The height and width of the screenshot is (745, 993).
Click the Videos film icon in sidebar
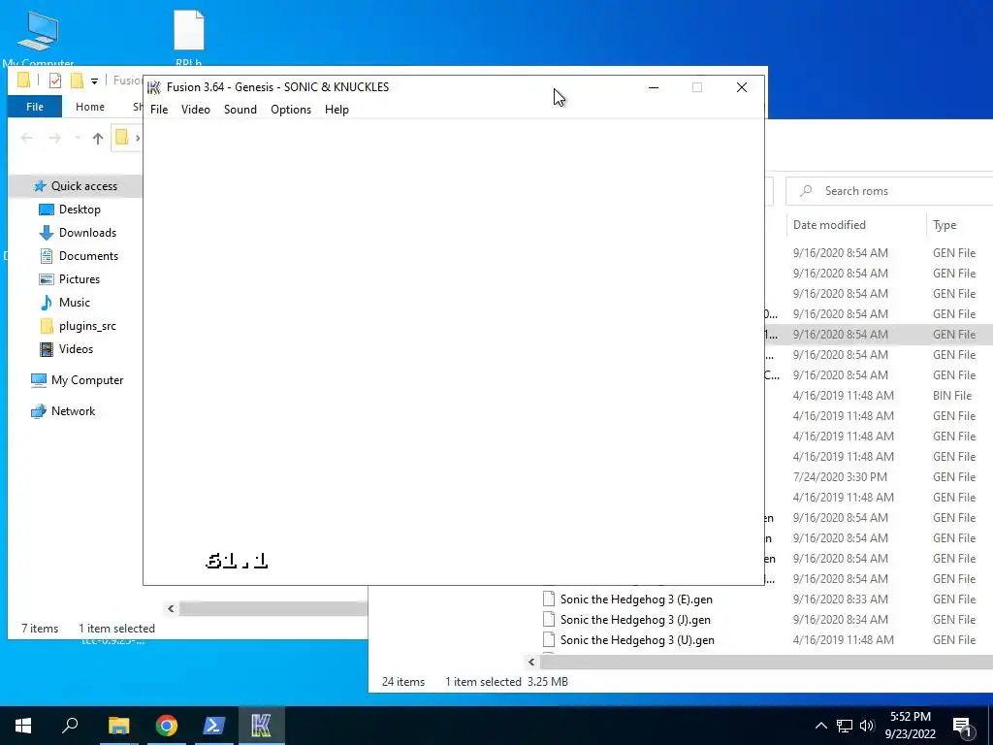(x=47, y=349)
